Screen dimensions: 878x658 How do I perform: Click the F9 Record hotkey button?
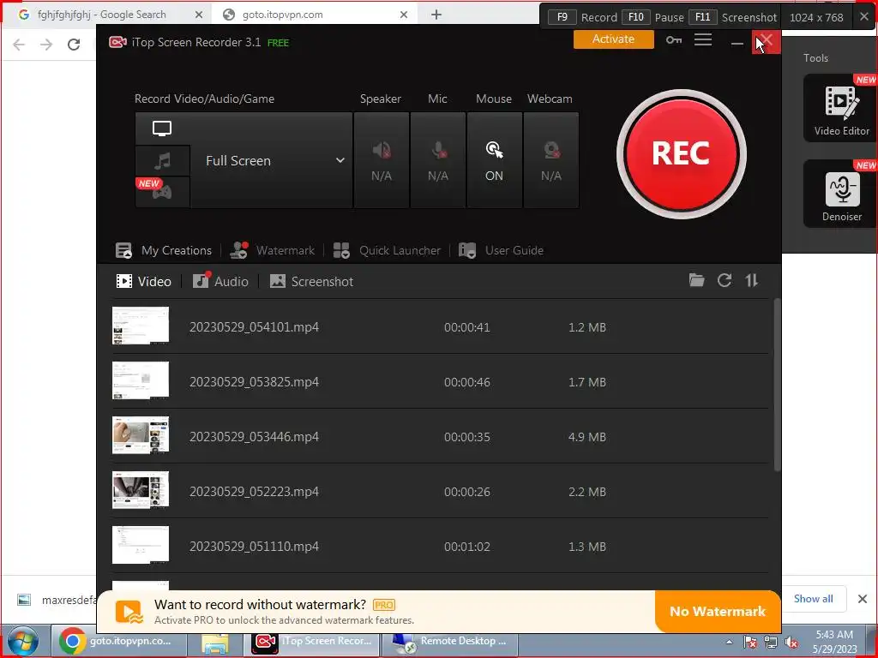pyautogui.click(x=562, y=17)
